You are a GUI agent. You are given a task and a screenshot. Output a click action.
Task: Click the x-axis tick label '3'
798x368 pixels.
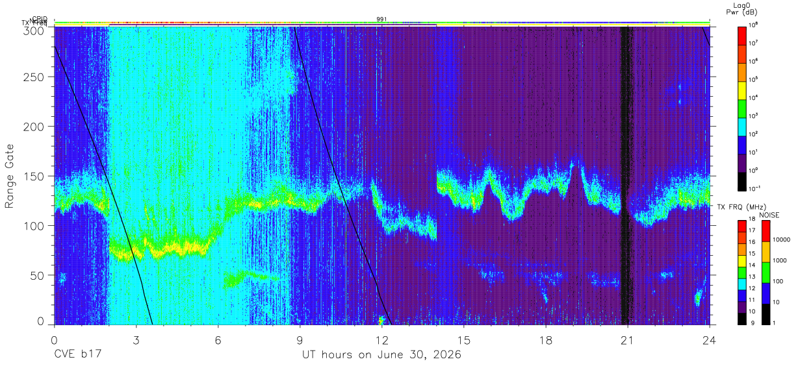[x=136, y=339]
